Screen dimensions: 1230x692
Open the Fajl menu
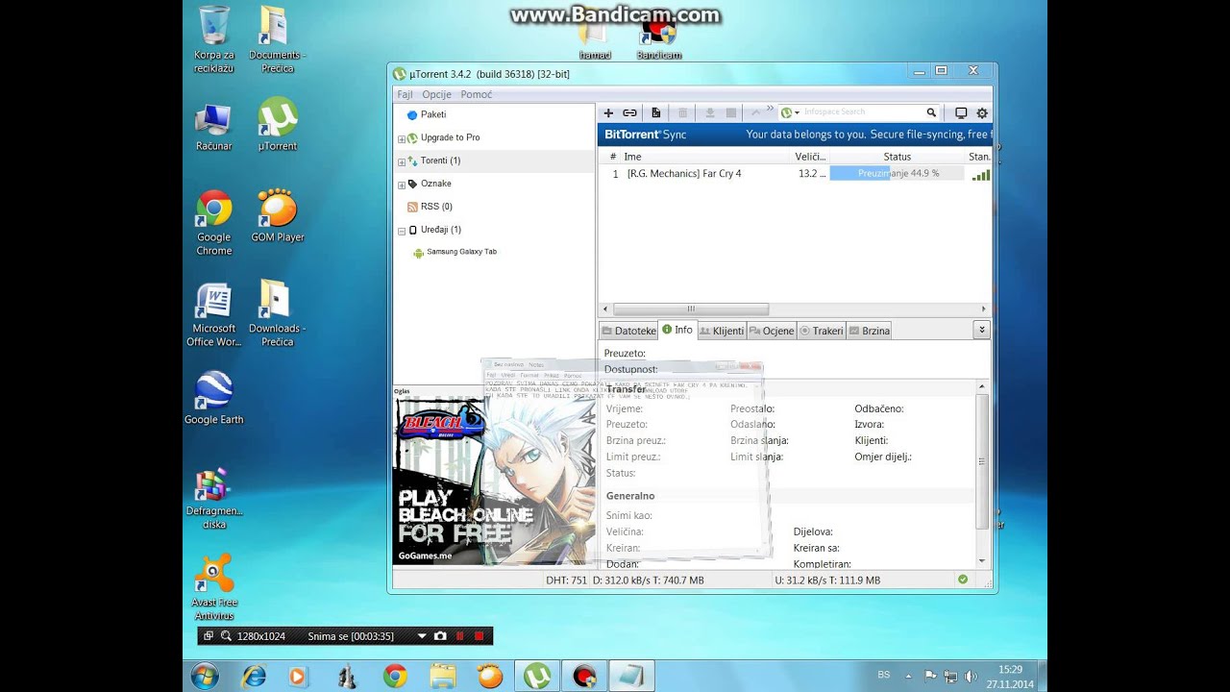click(405, 94)
